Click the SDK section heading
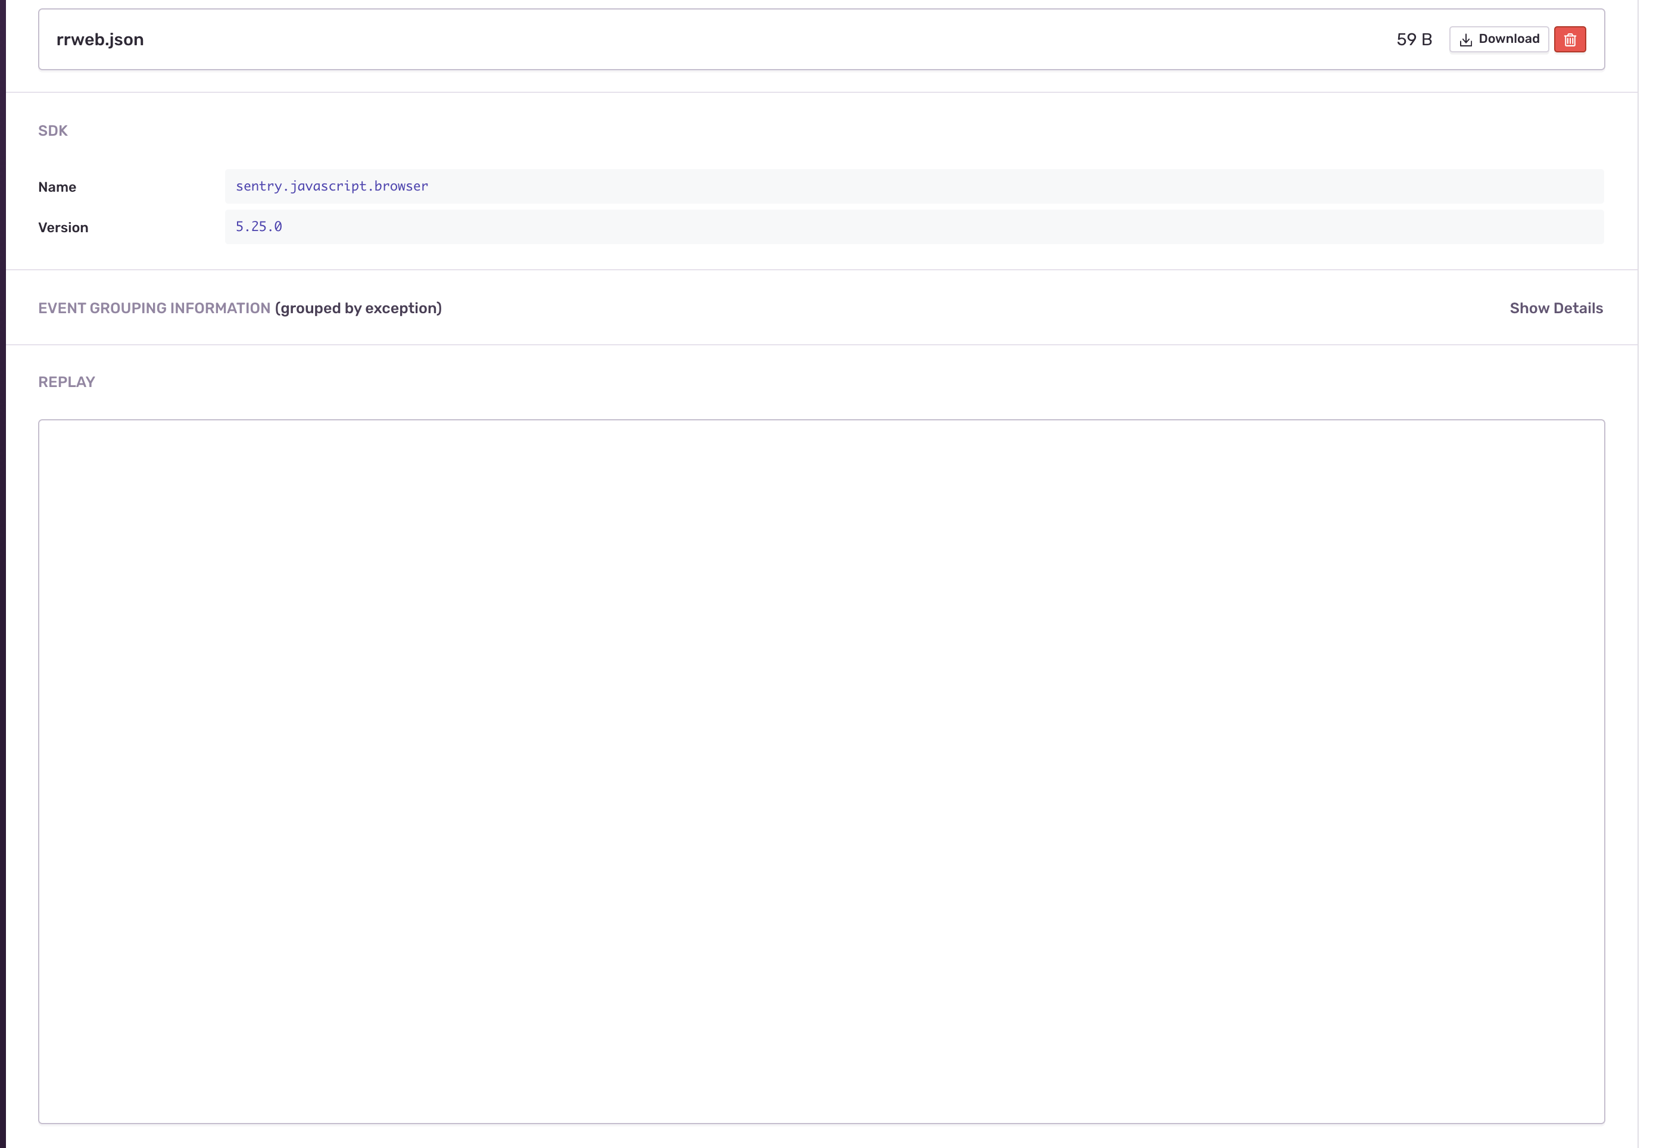1653x1148 pixels. (53, 130)
